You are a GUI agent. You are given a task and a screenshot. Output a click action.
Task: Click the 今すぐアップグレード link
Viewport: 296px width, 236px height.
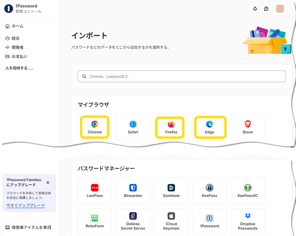click(x=26, y=205)
